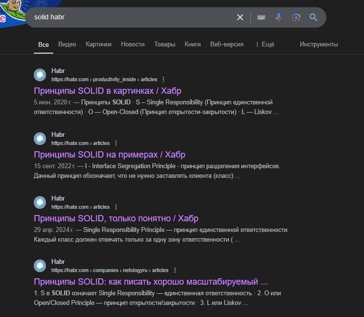
Task: Clear the search box with the X icon
Action: [240, 17]
